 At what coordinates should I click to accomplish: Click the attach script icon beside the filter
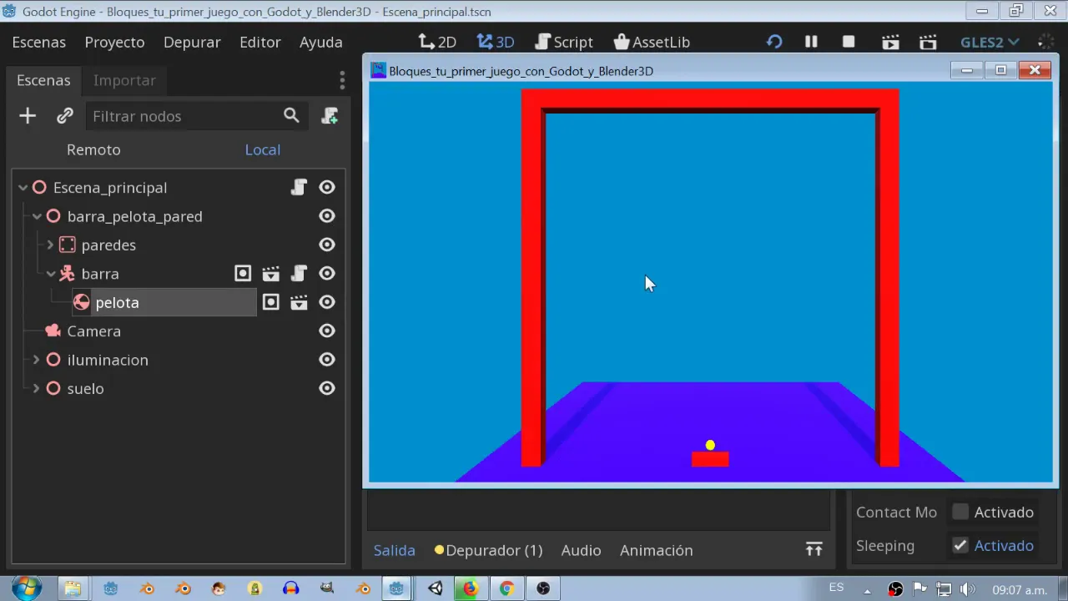[330, 116]
